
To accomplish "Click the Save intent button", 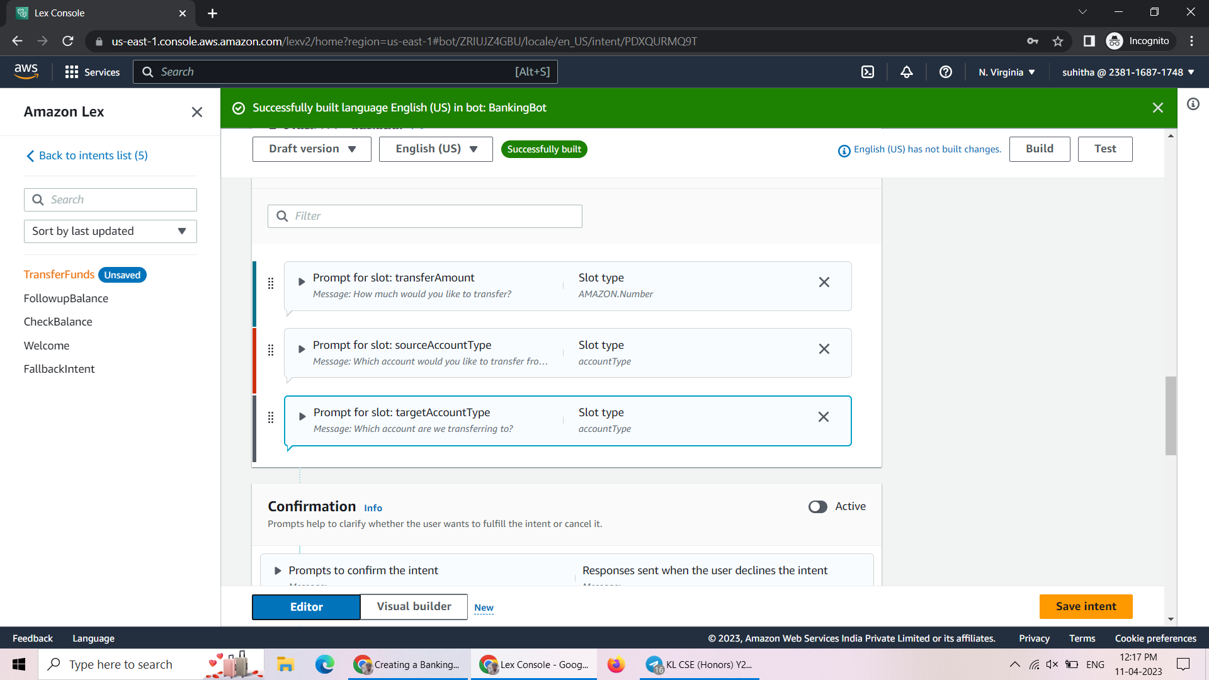I will (1086, 606).
